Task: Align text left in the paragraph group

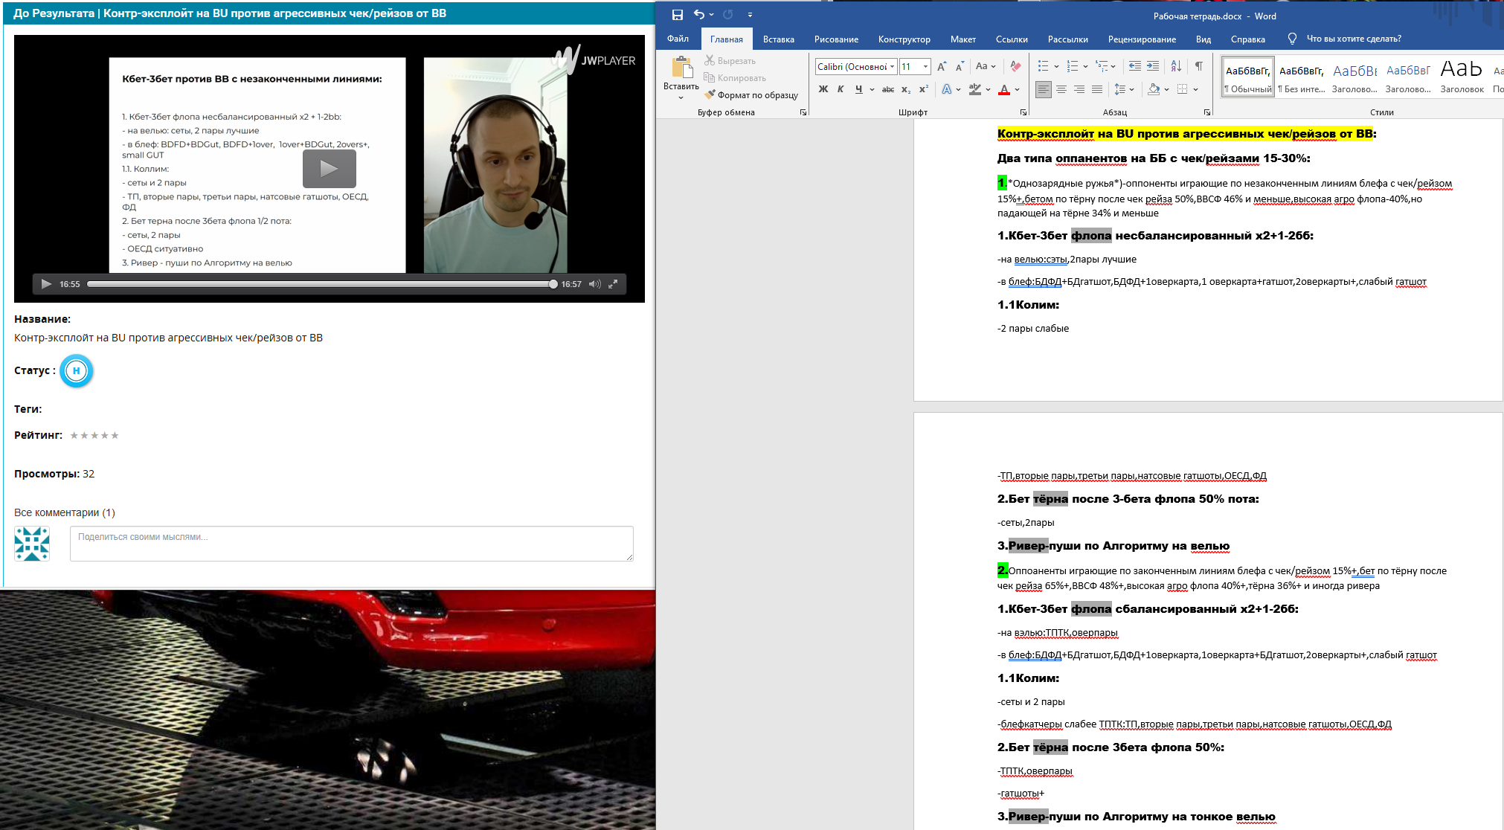Action: [x=1044, y=89]
